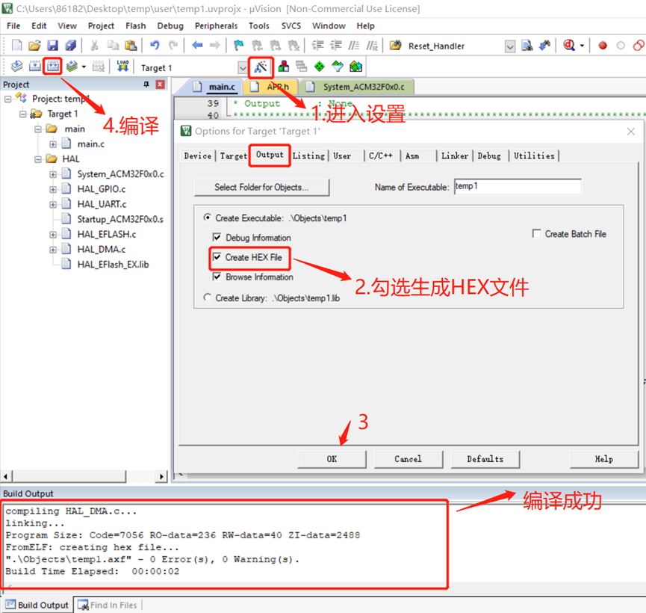646x613 pixels.
Task: Toggle the Debug Information checkbox
Action: pos(217,238)
